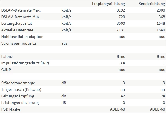Select the DSLAM-Datenrate Max. row label
Screen dimensions: 167x115
(x=21, y=10)
